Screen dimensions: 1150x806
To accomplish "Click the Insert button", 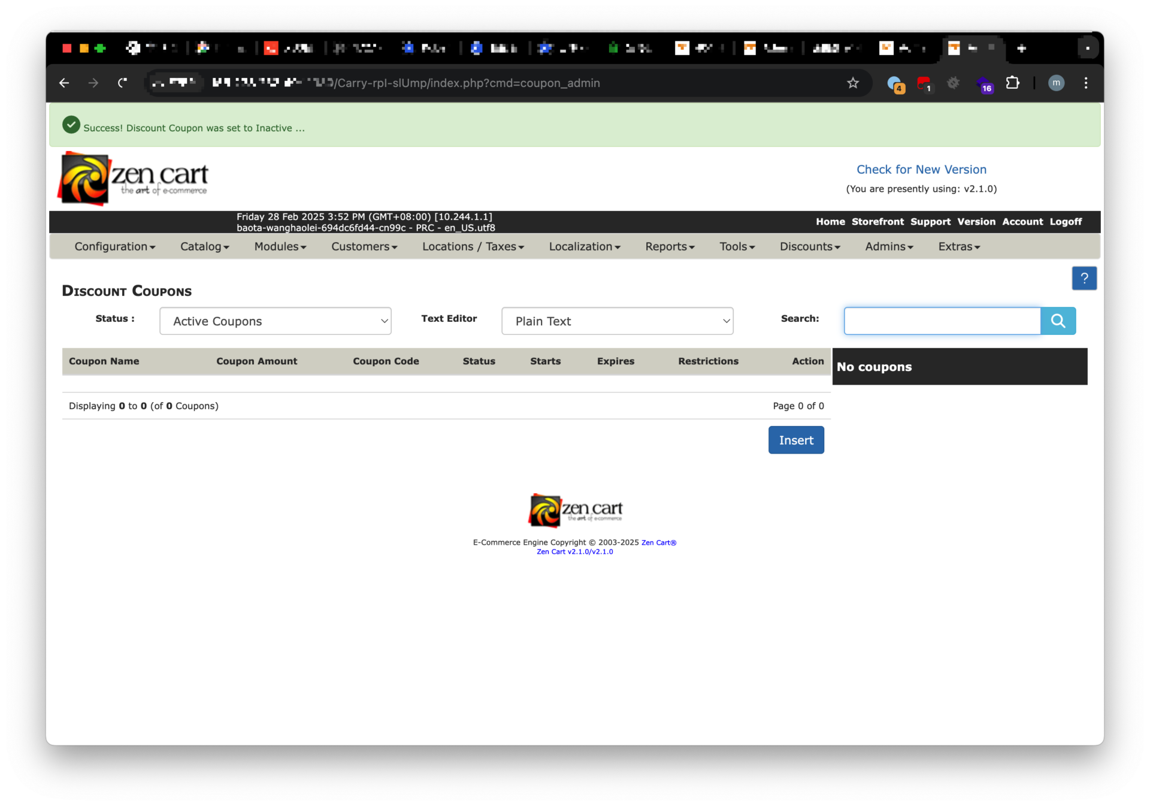I will tap(795, 440).
